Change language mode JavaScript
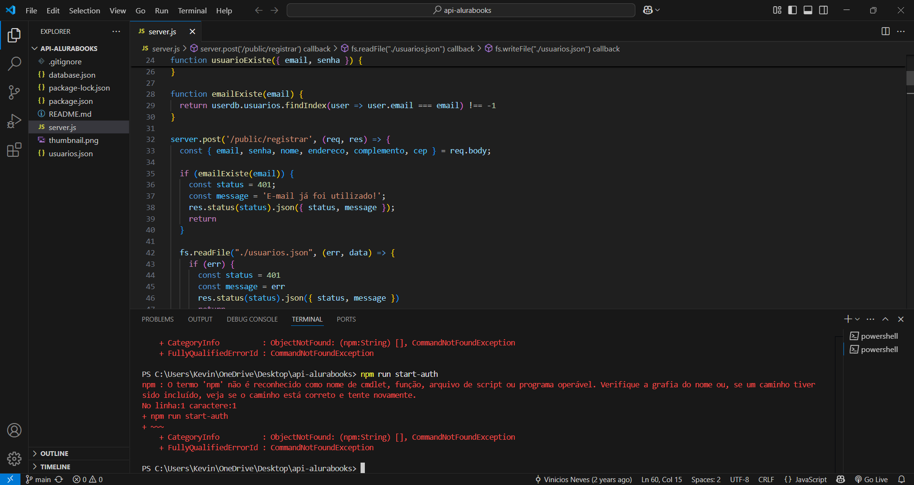This screenshot has height=485, width=914. [x=805, y=479]
